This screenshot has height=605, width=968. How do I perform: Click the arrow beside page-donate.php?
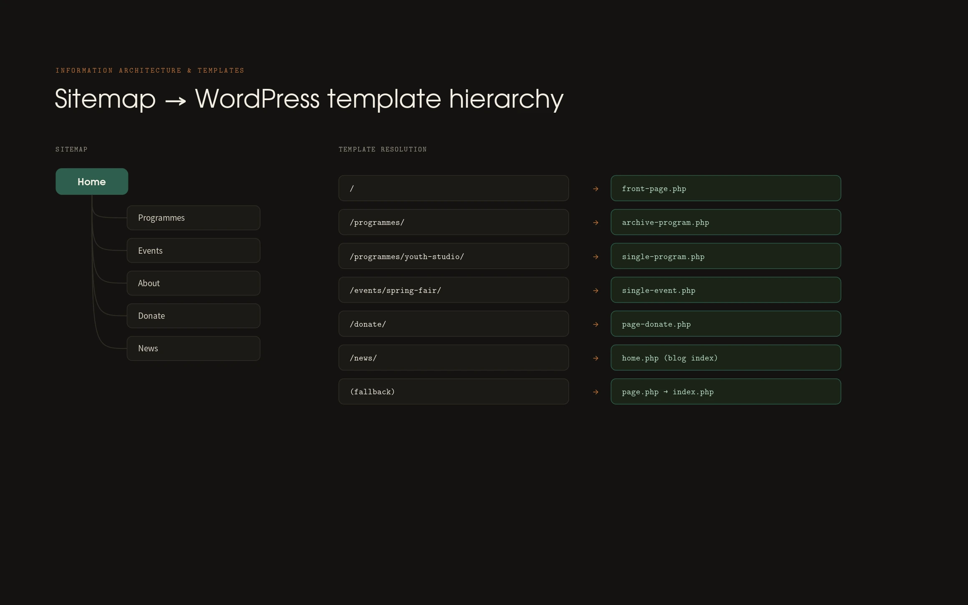[x=596, y=325]
